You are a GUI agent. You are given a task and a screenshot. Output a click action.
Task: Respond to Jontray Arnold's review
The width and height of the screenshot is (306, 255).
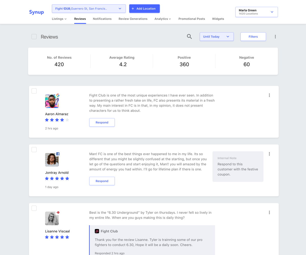pos(102,181)
